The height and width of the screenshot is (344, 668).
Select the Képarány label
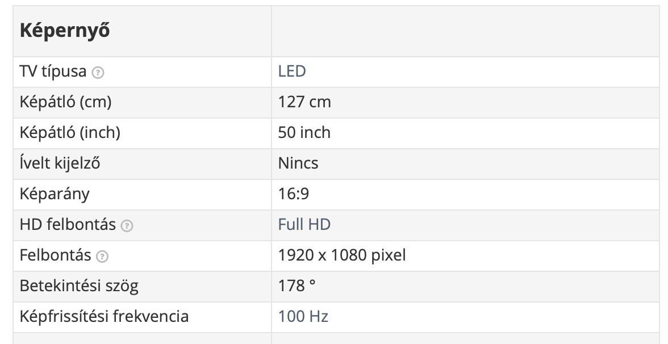[55, 194]
